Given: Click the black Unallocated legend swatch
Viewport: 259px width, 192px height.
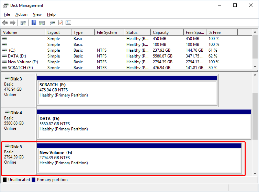Looking at the screenshot, I should coord(5,180).
